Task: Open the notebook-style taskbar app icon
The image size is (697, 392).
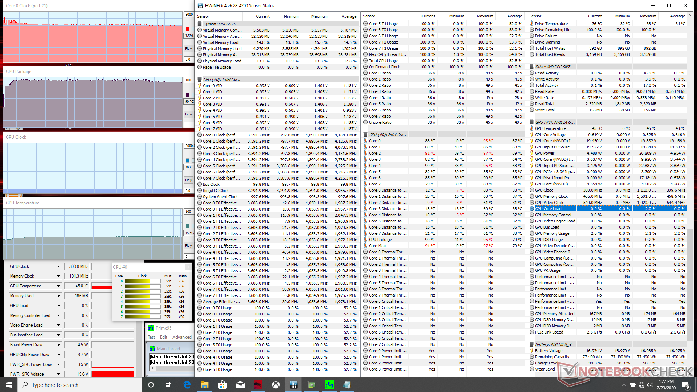Action: click(x=347, y=385)
